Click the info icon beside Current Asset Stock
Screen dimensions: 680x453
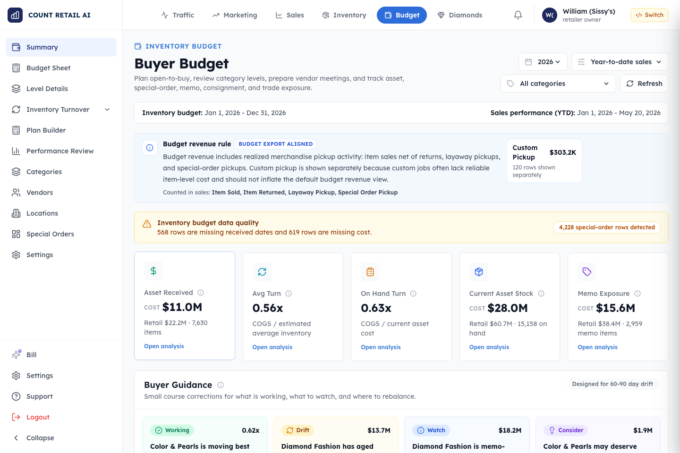(541, 294)
